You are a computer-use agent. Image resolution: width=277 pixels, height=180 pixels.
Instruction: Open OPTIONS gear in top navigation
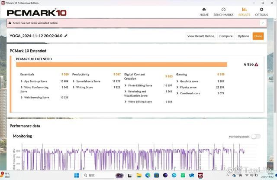tap(261, 12)
